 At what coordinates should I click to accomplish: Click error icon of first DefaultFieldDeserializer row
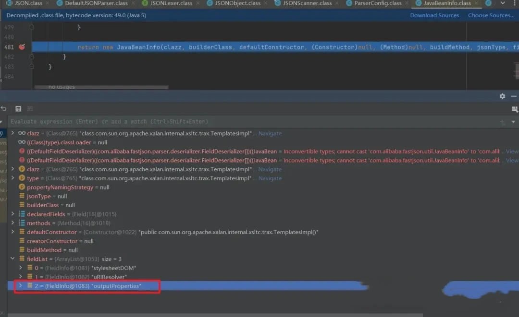point(22,151)
